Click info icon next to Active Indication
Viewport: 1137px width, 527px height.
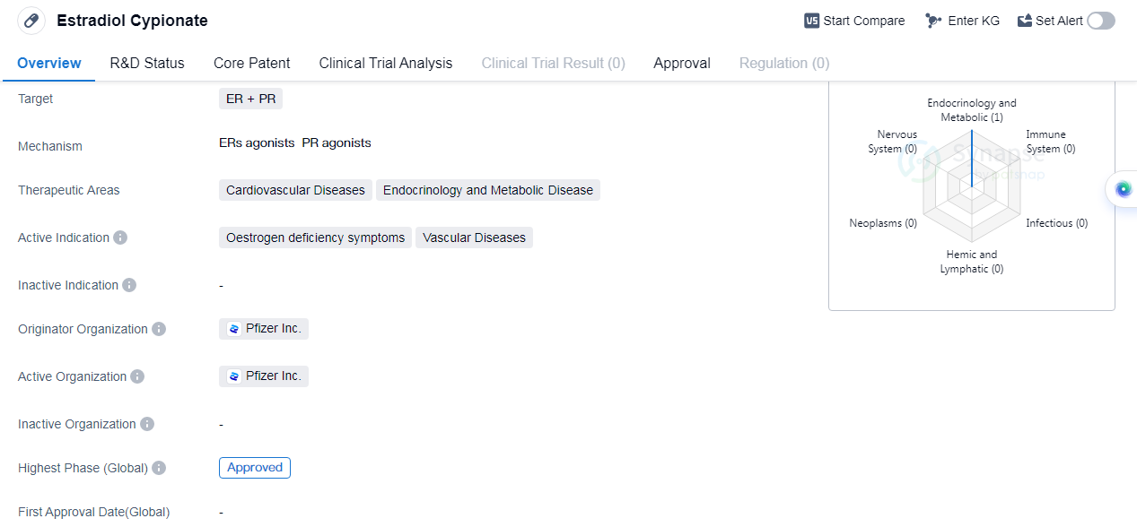[120, 238]
